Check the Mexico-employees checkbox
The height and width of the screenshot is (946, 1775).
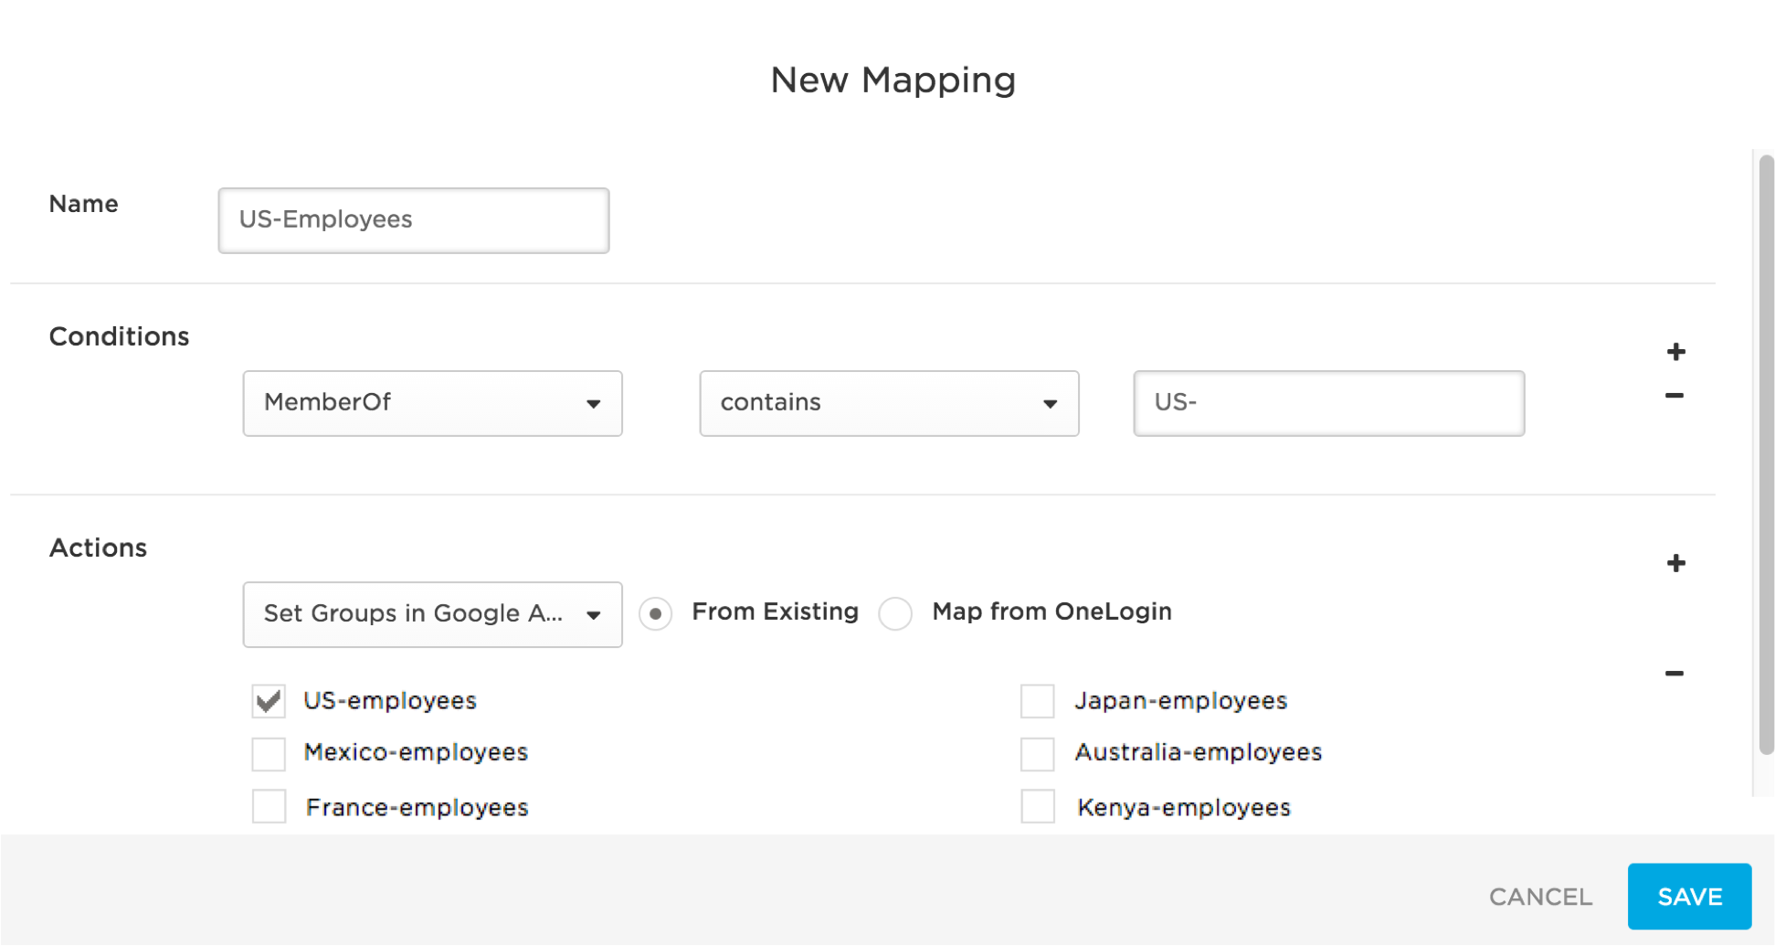click(269, 753)
